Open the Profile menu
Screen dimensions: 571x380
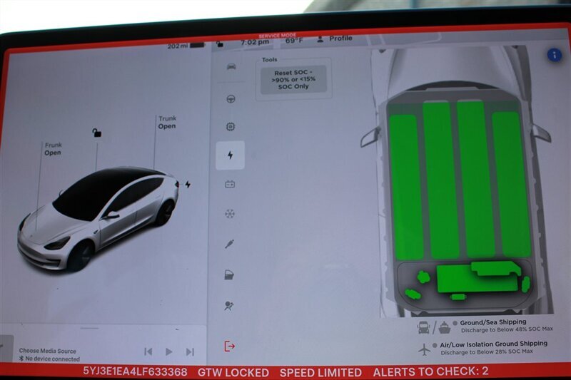tap(335, 38)
